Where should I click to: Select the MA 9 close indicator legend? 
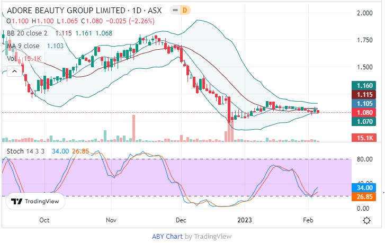coord(24,46)
